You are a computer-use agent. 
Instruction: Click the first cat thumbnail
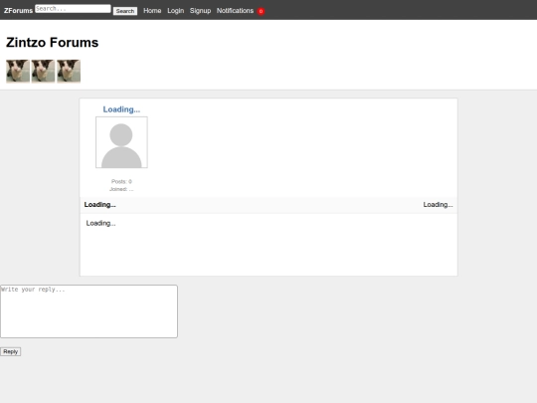tap(18, 71)
